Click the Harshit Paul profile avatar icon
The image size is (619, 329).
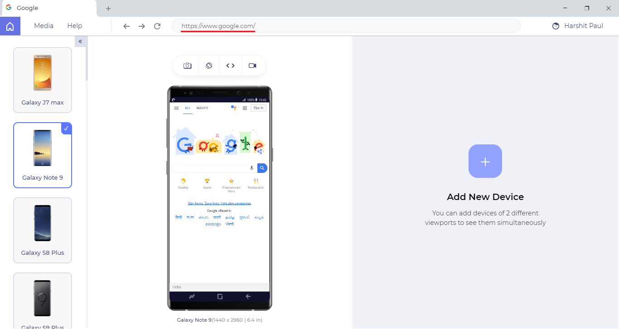pos(556,26)
